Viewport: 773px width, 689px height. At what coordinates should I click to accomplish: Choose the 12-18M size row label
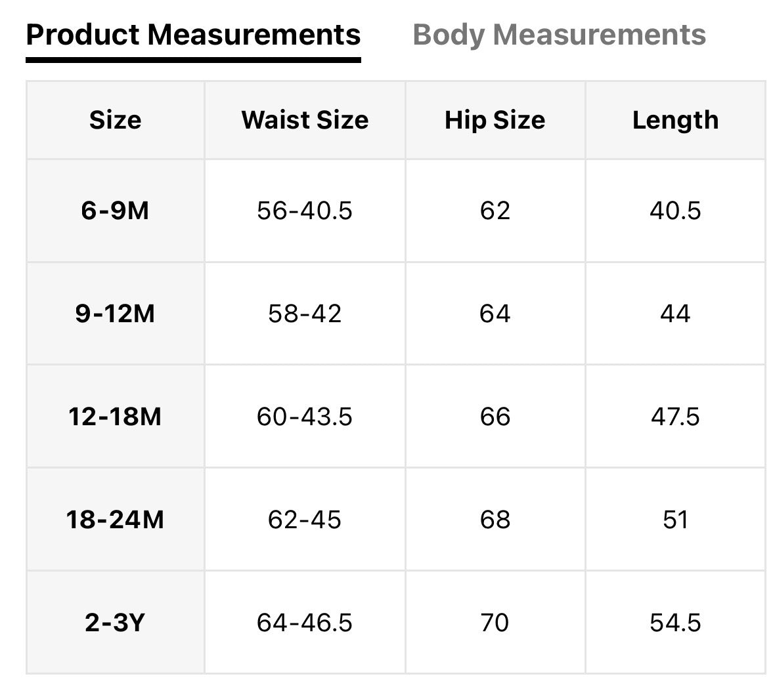[x=115, y=417]
